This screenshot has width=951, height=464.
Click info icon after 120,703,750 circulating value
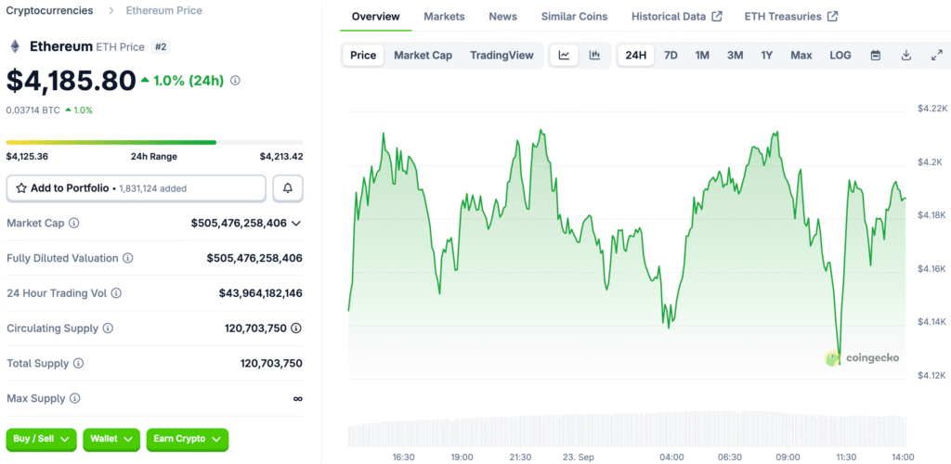tap(296, 329)
